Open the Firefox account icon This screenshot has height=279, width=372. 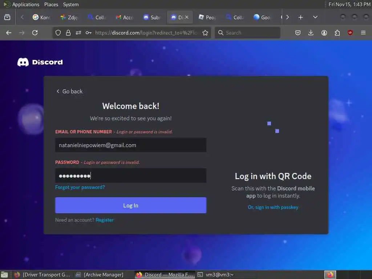[x=324, y=33]
